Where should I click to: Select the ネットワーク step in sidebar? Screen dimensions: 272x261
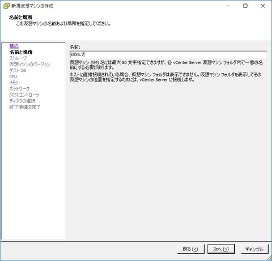click(x=19, y=88)
